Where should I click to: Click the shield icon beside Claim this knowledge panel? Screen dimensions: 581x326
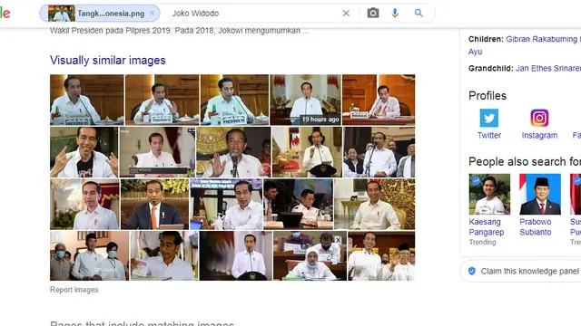(472, 271)
